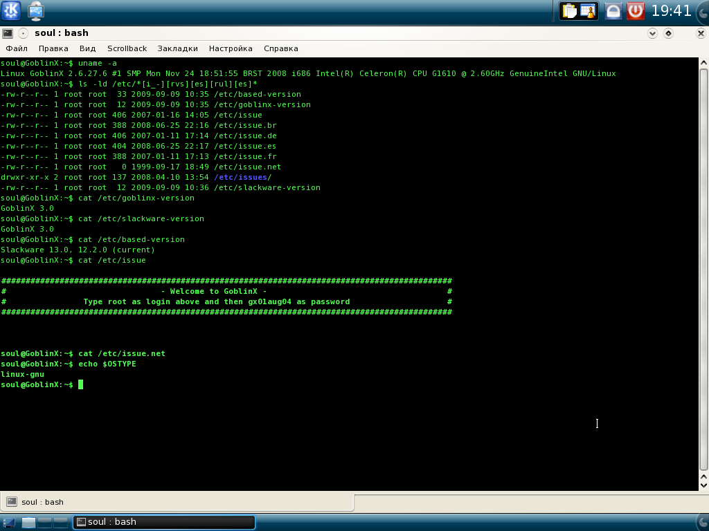
Task: Click the terminal cursor at the last prompt
Action: [80, 384]
